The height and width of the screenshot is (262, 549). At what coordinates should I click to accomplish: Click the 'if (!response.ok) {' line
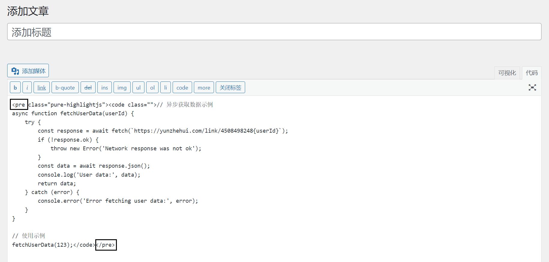(68, 140)
